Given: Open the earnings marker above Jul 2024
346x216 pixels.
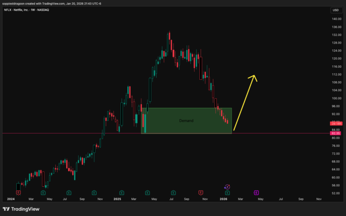Looking at the screenshot, I should [x=69, y=193].
